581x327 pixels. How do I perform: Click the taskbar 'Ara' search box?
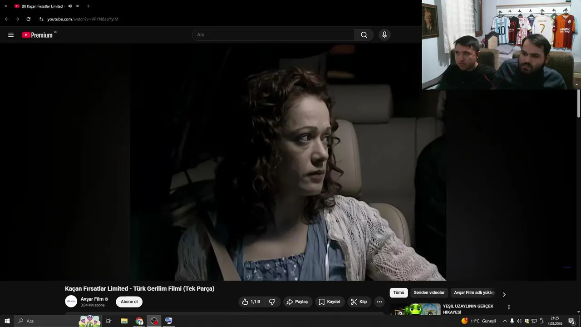58,321
